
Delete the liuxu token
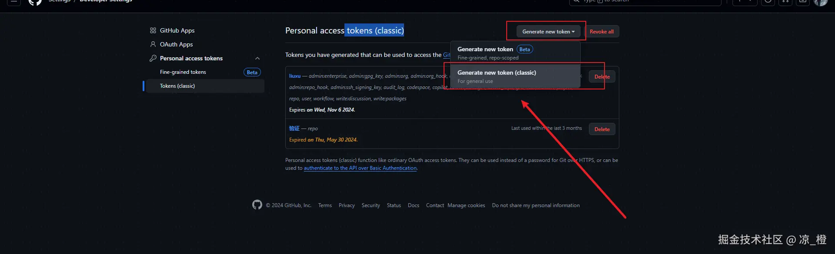[x=602, y=77]
